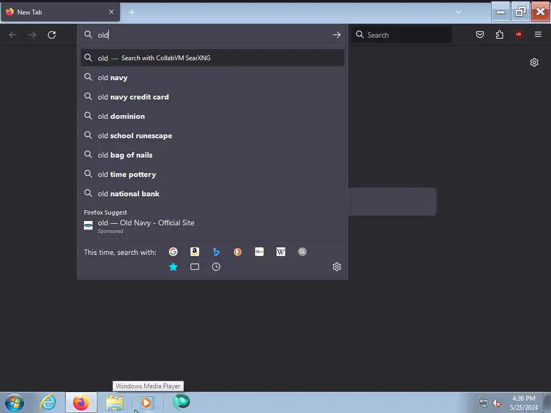The height and width of the screenshot is (413, 551).
Task: Personalize new tab with the gear icon
Action: [x=534, y=62]
